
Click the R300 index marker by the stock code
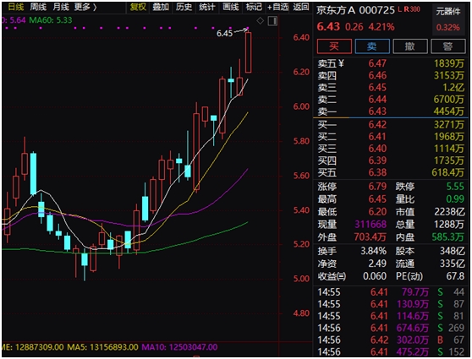411,9
